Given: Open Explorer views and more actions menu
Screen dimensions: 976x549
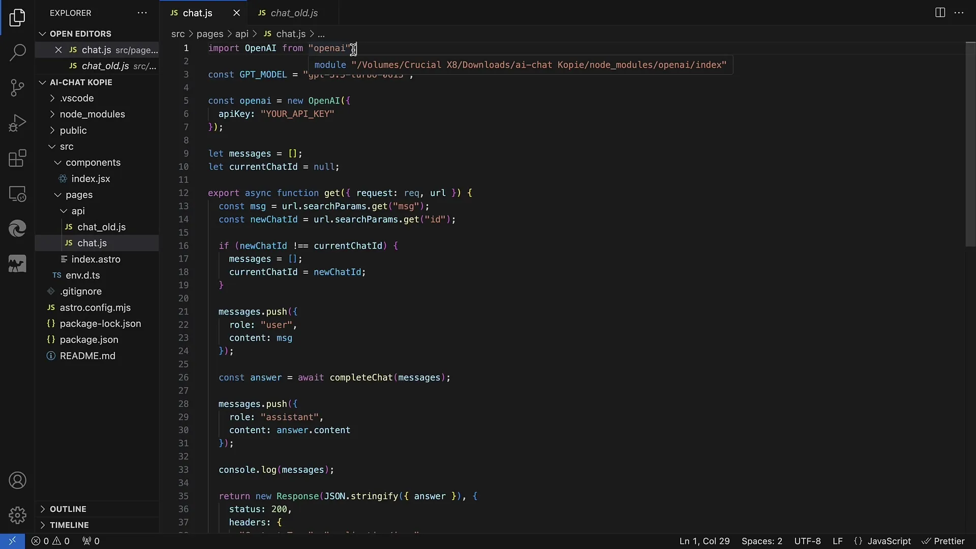Looking at the screenshot, I should [x=142, y=13].
